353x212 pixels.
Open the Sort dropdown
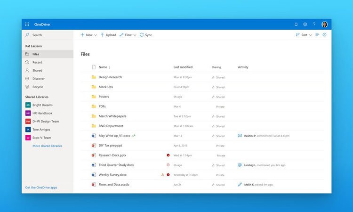point(304,35)
